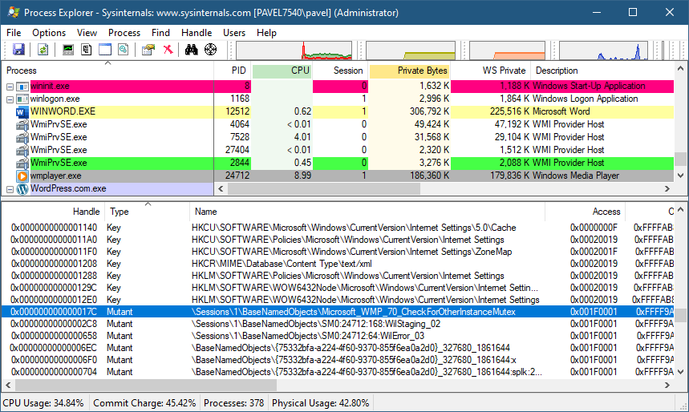Image resolution: width=689 pixels, height=412 pixels.
Task: Click the winlogon.exe process icon
Action: pos(22,99)
